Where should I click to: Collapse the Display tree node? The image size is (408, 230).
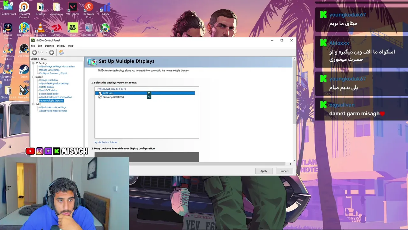[33, 77]
